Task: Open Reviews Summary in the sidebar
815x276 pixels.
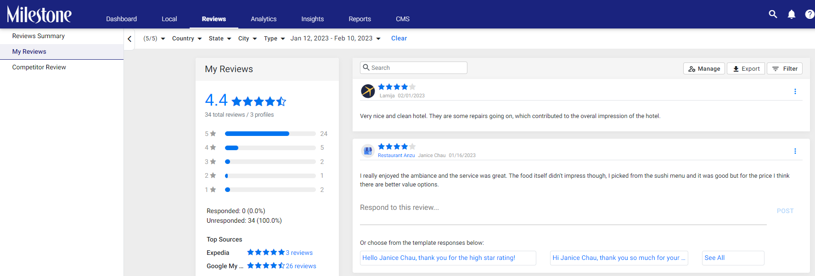Action: 62,36
